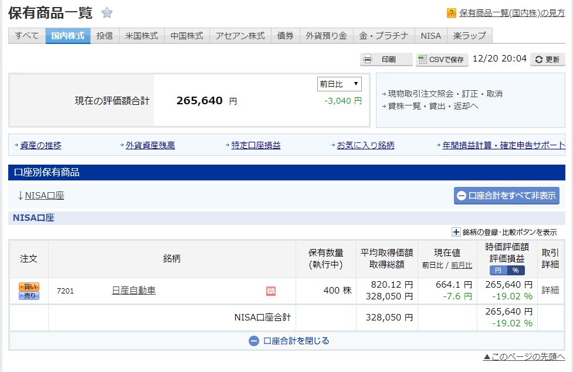The width and height of the screenshot is (573, 372).
Task: Click the stock code 7201
Action: [x=65, y=291]
